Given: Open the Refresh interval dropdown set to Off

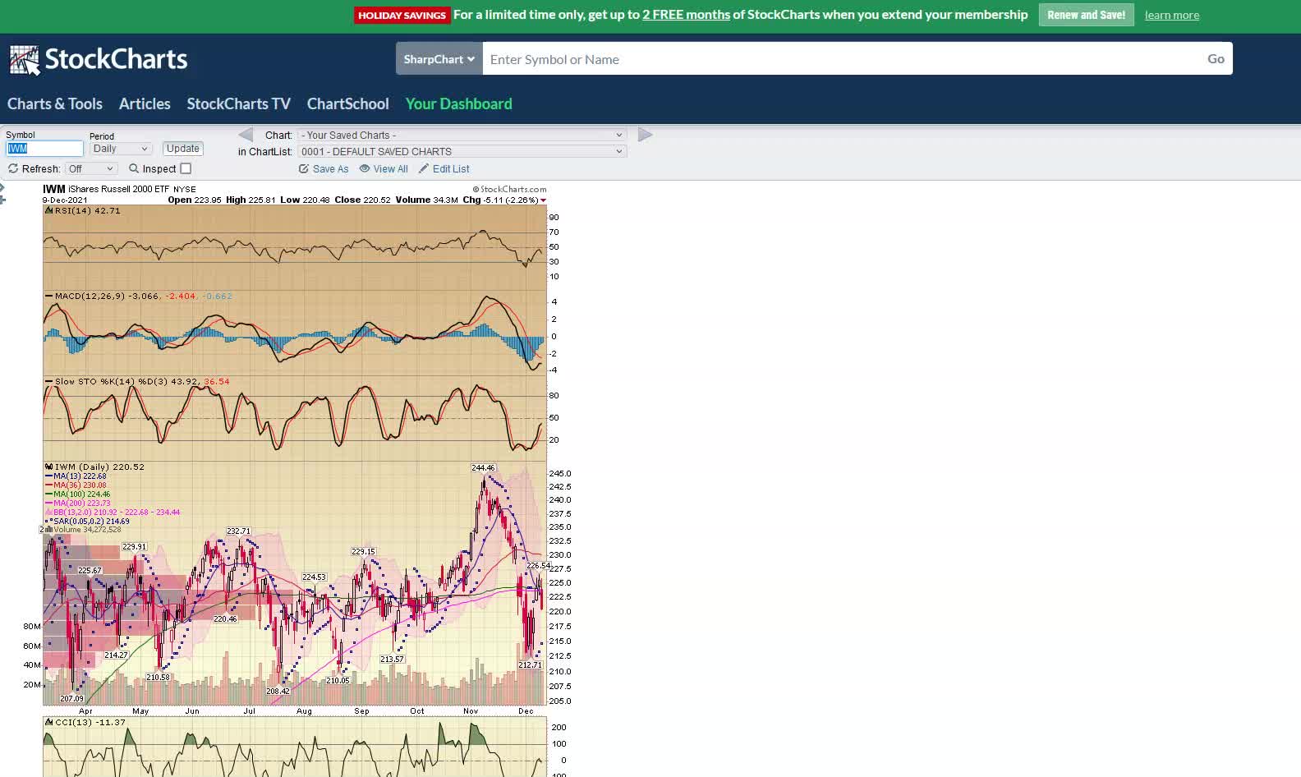Looking at the screenshot, I should click(x=92, y=168).
